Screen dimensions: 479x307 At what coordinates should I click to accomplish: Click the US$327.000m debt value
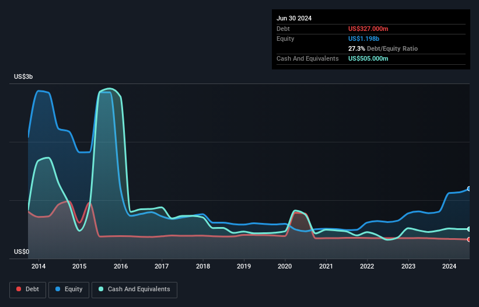coord(368,29)
